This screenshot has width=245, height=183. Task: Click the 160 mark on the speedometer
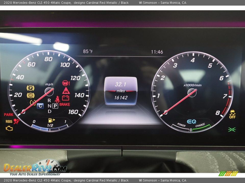click(73, 112)
